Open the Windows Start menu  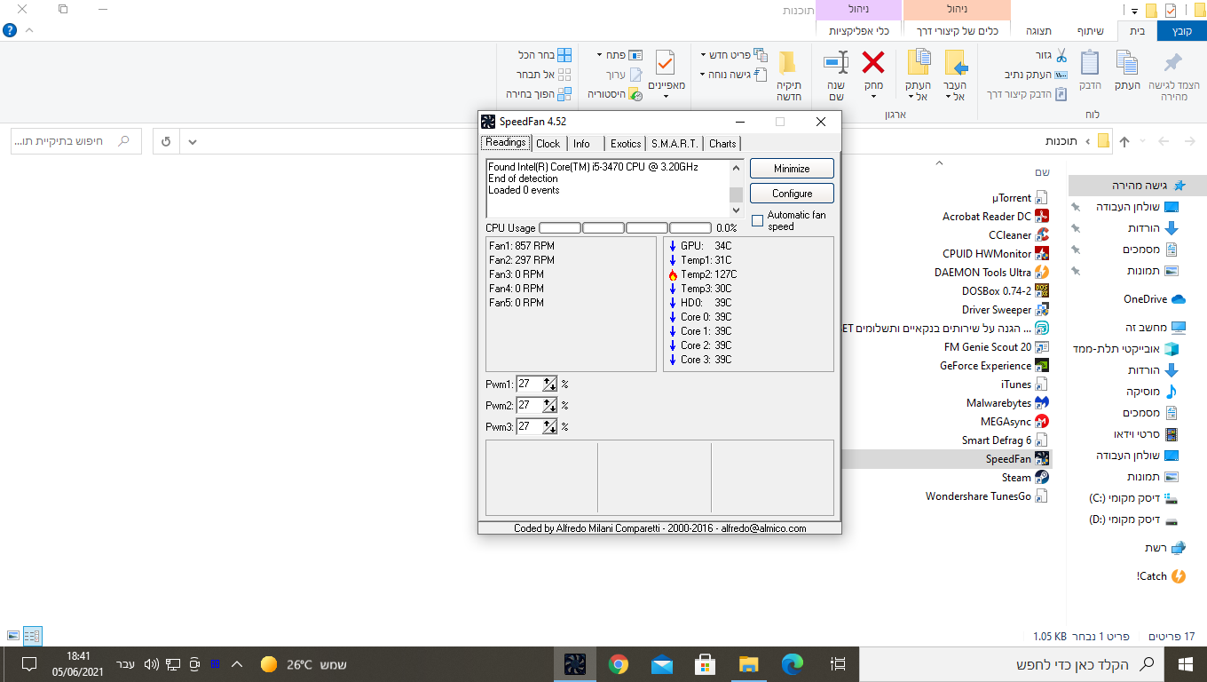tap(1185, 663)
